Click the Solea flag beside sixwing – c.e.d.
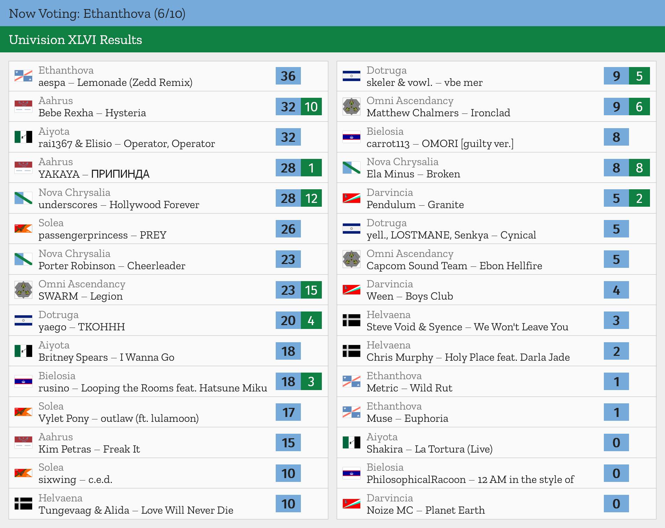665x528 pixels. [23, 473]
